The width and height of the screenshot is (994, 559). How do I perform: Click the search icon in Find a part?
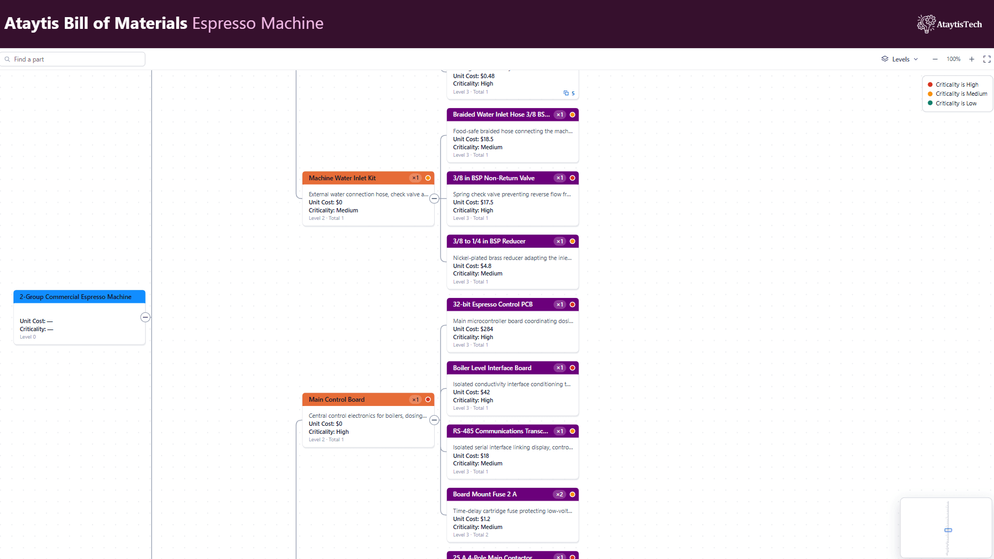coord(7,59)
